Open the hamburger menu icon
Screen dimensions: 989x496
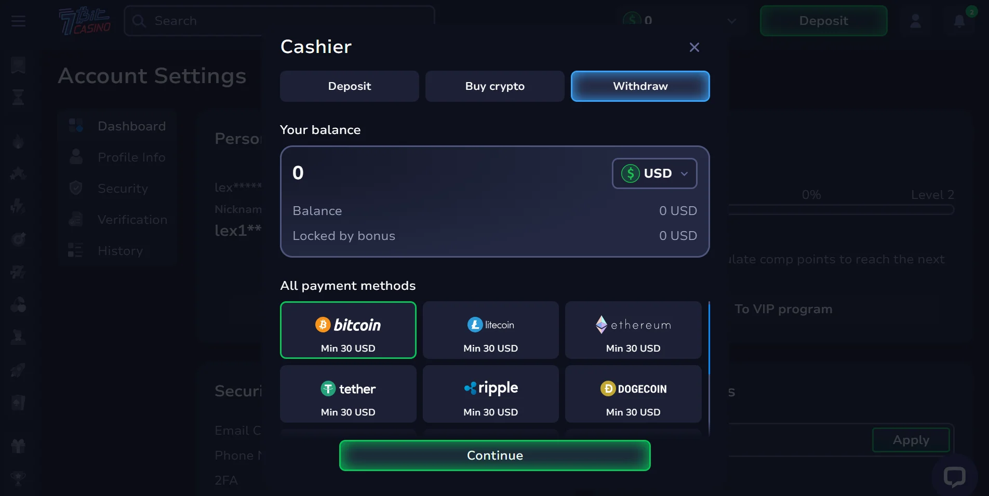(18, 21)
